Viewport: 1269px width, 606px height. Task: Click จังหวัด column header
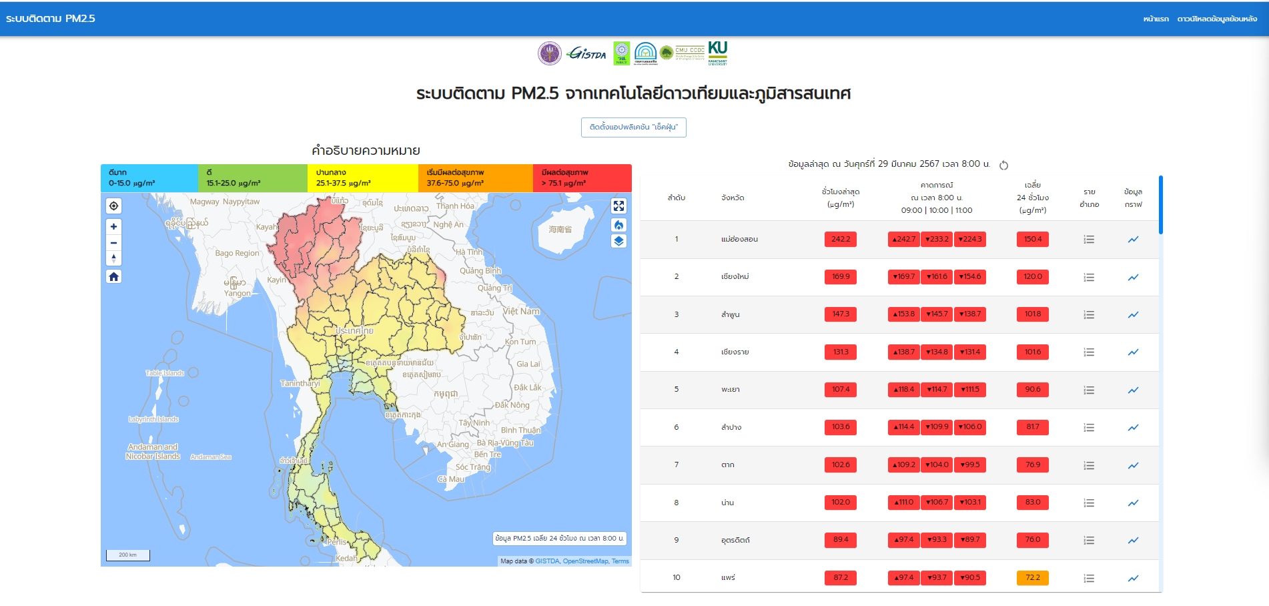(733, 198)
